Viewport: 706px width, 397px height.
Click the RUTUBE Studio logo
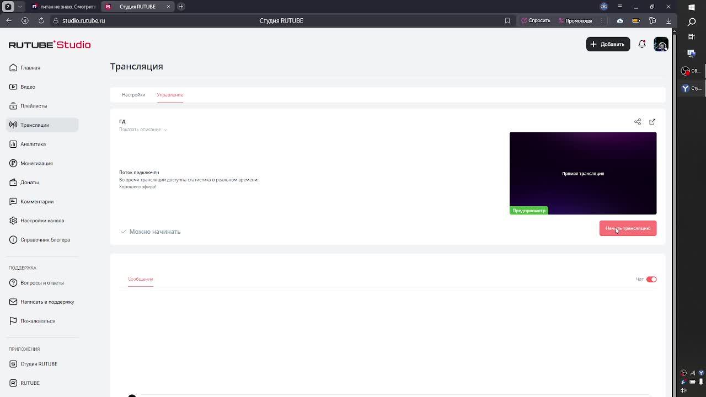[x=50, y=45]
